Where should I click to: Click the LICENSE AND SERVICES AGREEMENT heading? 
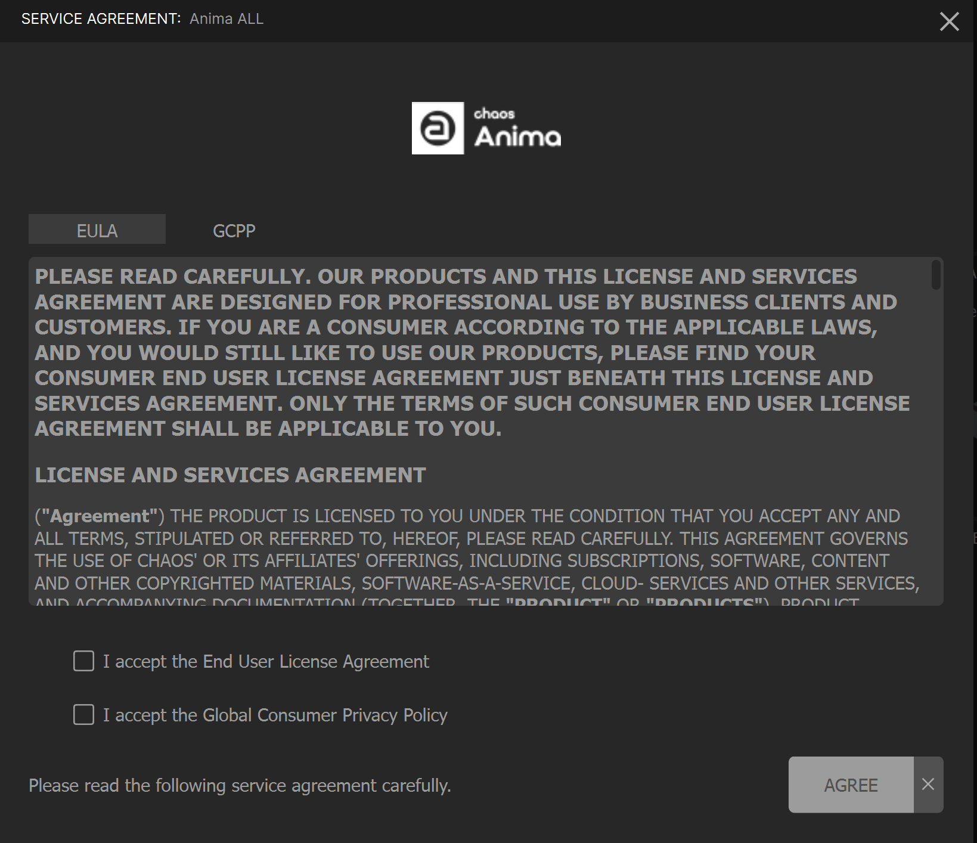[230, 475]
